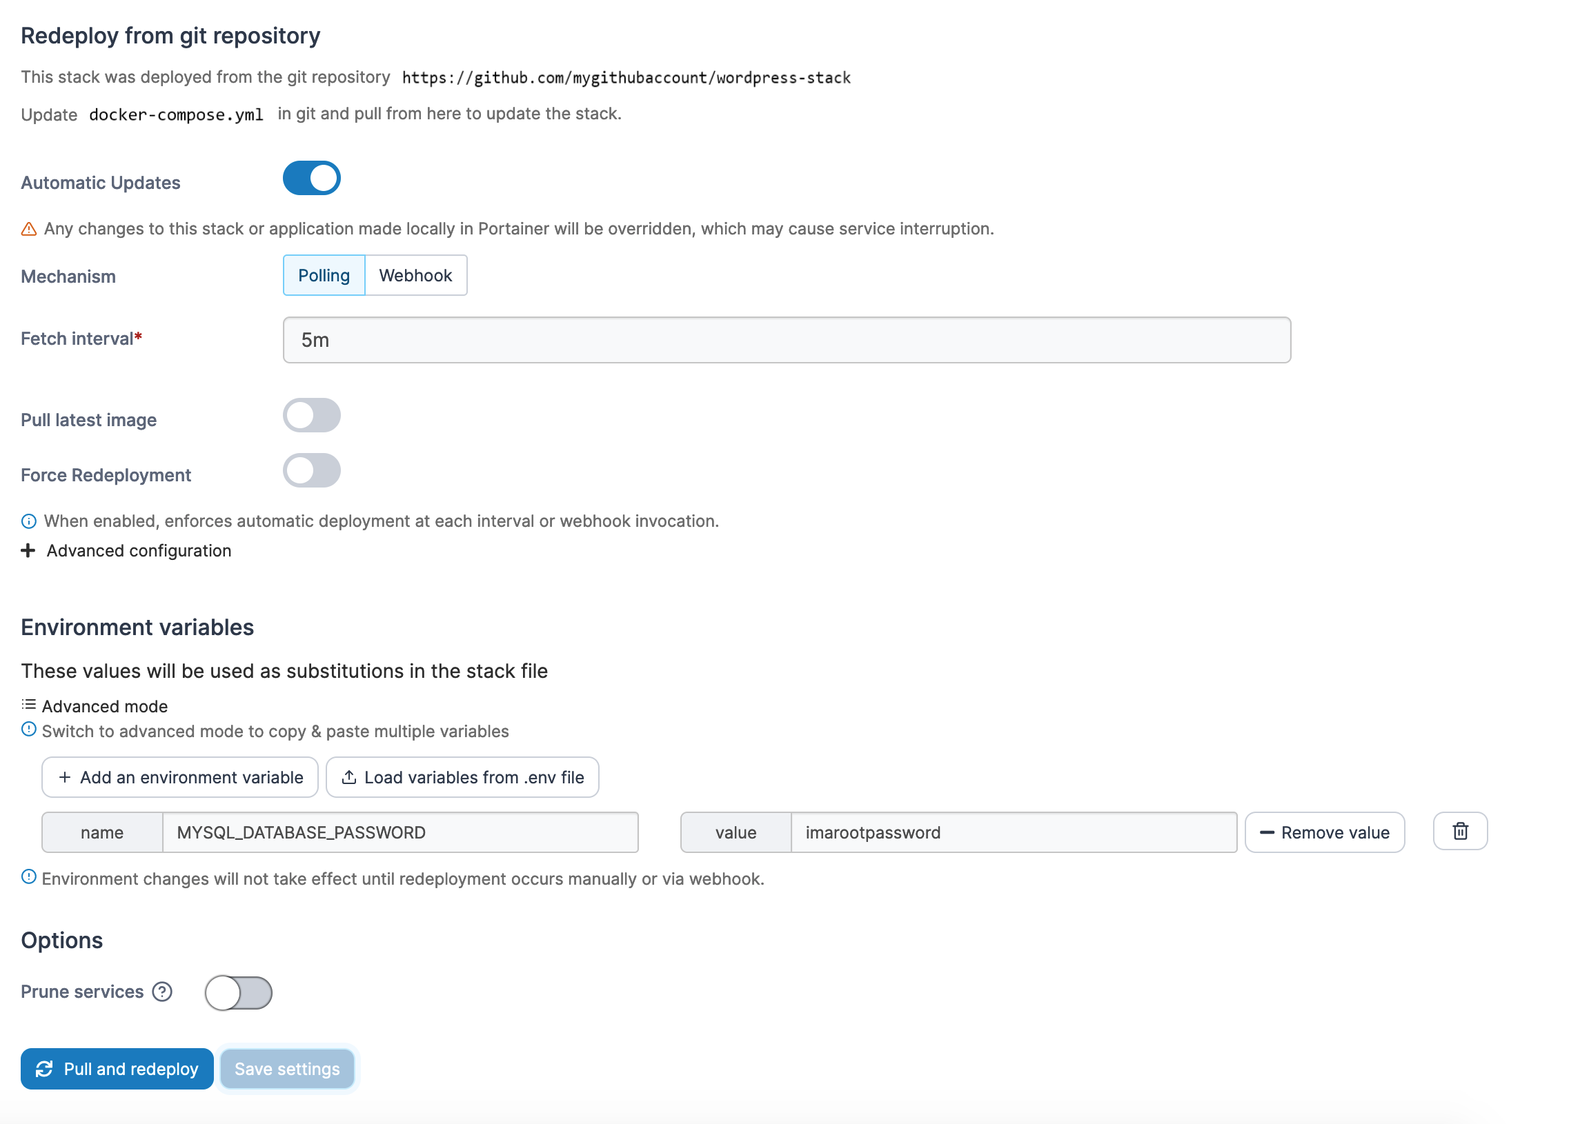Click the refresh icon on Pull and redeploy
Image resolution: width=1569 pixels, height=1124 pixels.
[44, 1069]
